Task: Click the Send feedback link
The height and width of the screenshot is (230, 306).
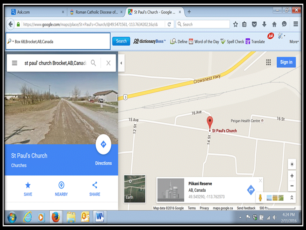Action: click(246, 208)
